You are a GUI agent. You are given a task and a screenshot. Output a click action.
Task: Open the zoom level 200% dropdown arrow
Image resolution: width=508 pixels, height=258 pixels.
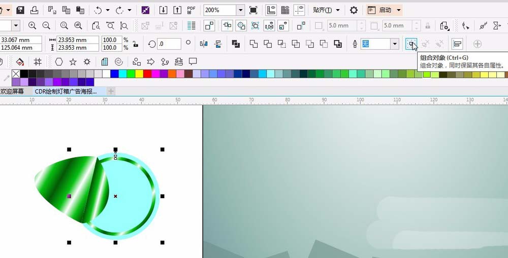[x=240, y=10]
